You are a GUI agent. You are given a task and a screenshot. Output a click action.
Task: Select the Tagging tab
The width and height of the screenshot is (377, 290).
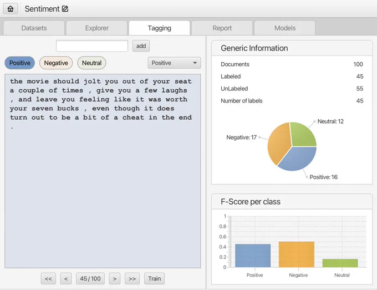point(160,28)
